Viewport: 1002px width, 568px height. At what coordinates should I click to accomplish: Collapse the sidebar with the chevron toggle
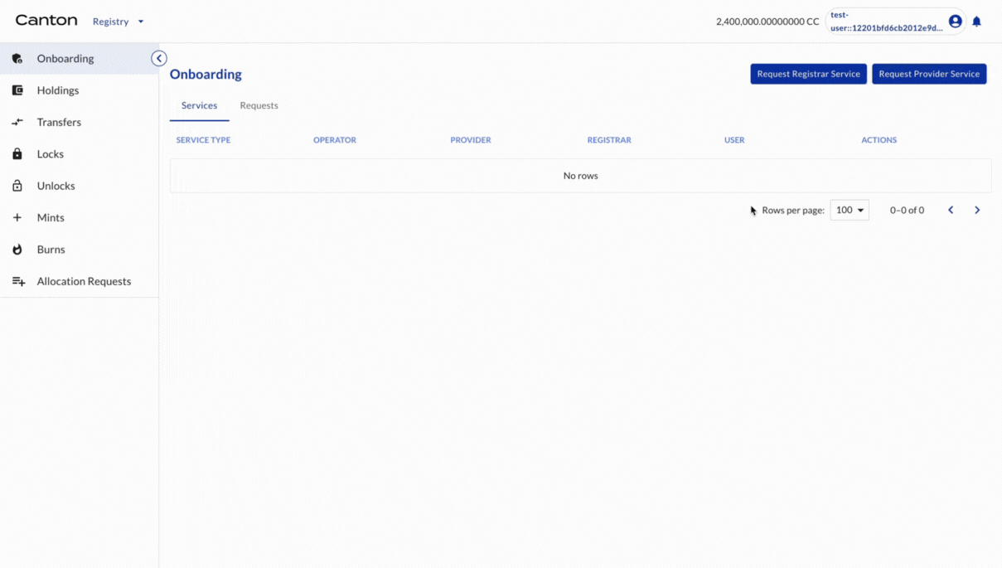tap(158, 58)
